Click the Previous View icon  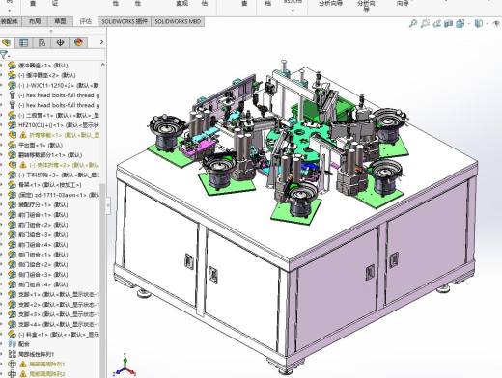437,23
